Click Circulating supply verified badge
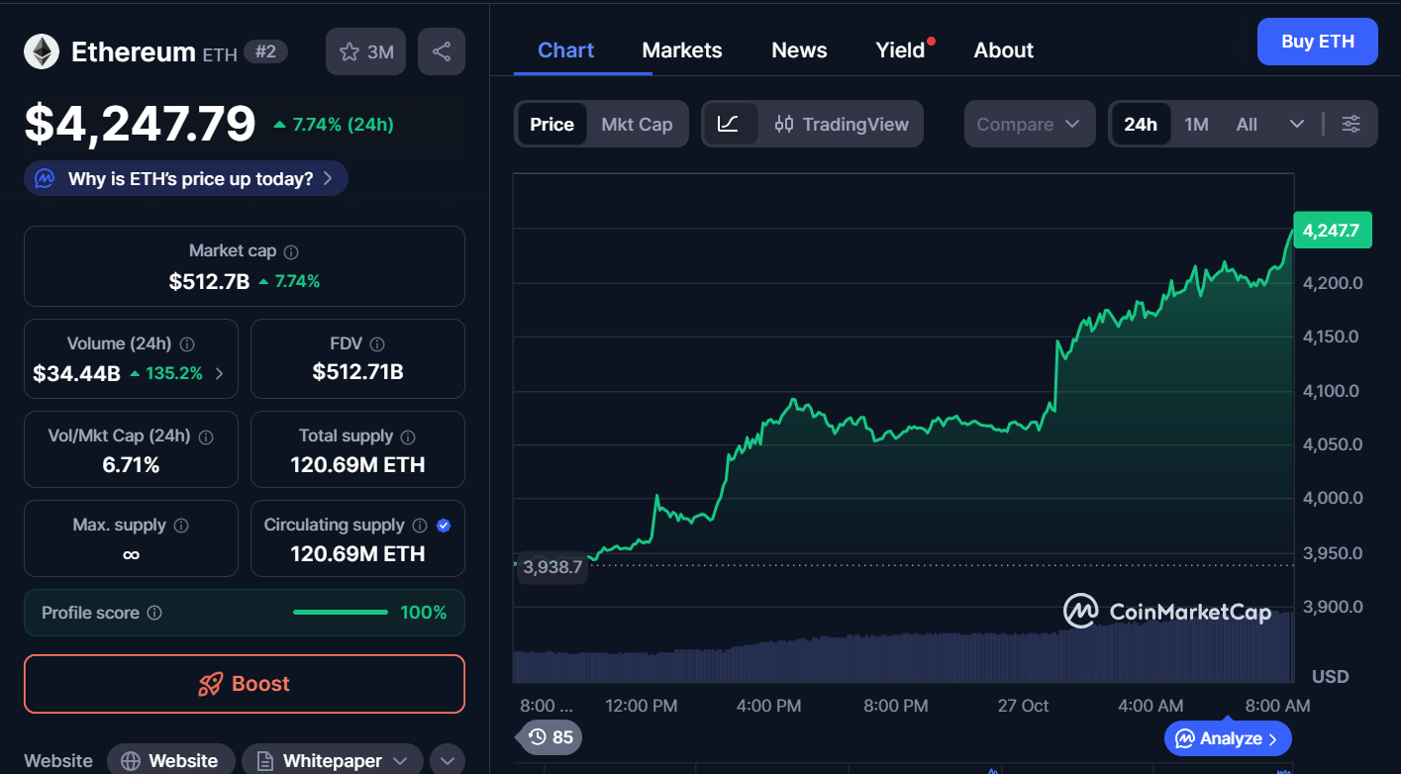 444,526
